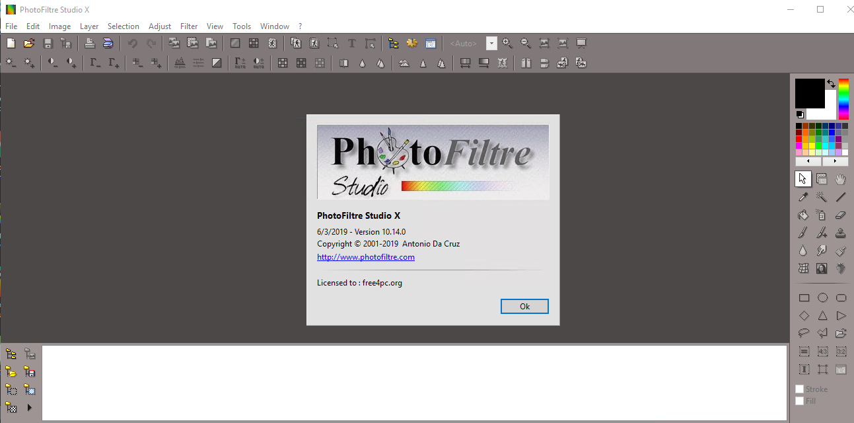Open the Tools menu
Image resolution: width=854 pixels, height=423 pixels.
coord(242,26)
